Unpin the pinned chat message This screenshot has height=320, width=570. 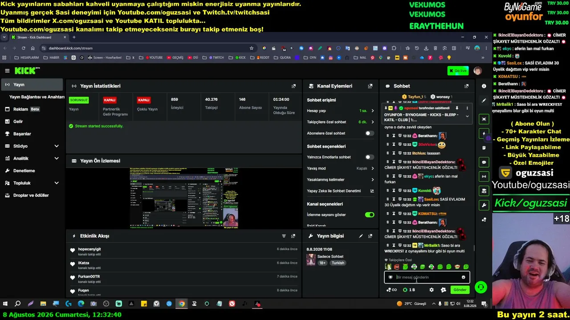pos(457,108)
